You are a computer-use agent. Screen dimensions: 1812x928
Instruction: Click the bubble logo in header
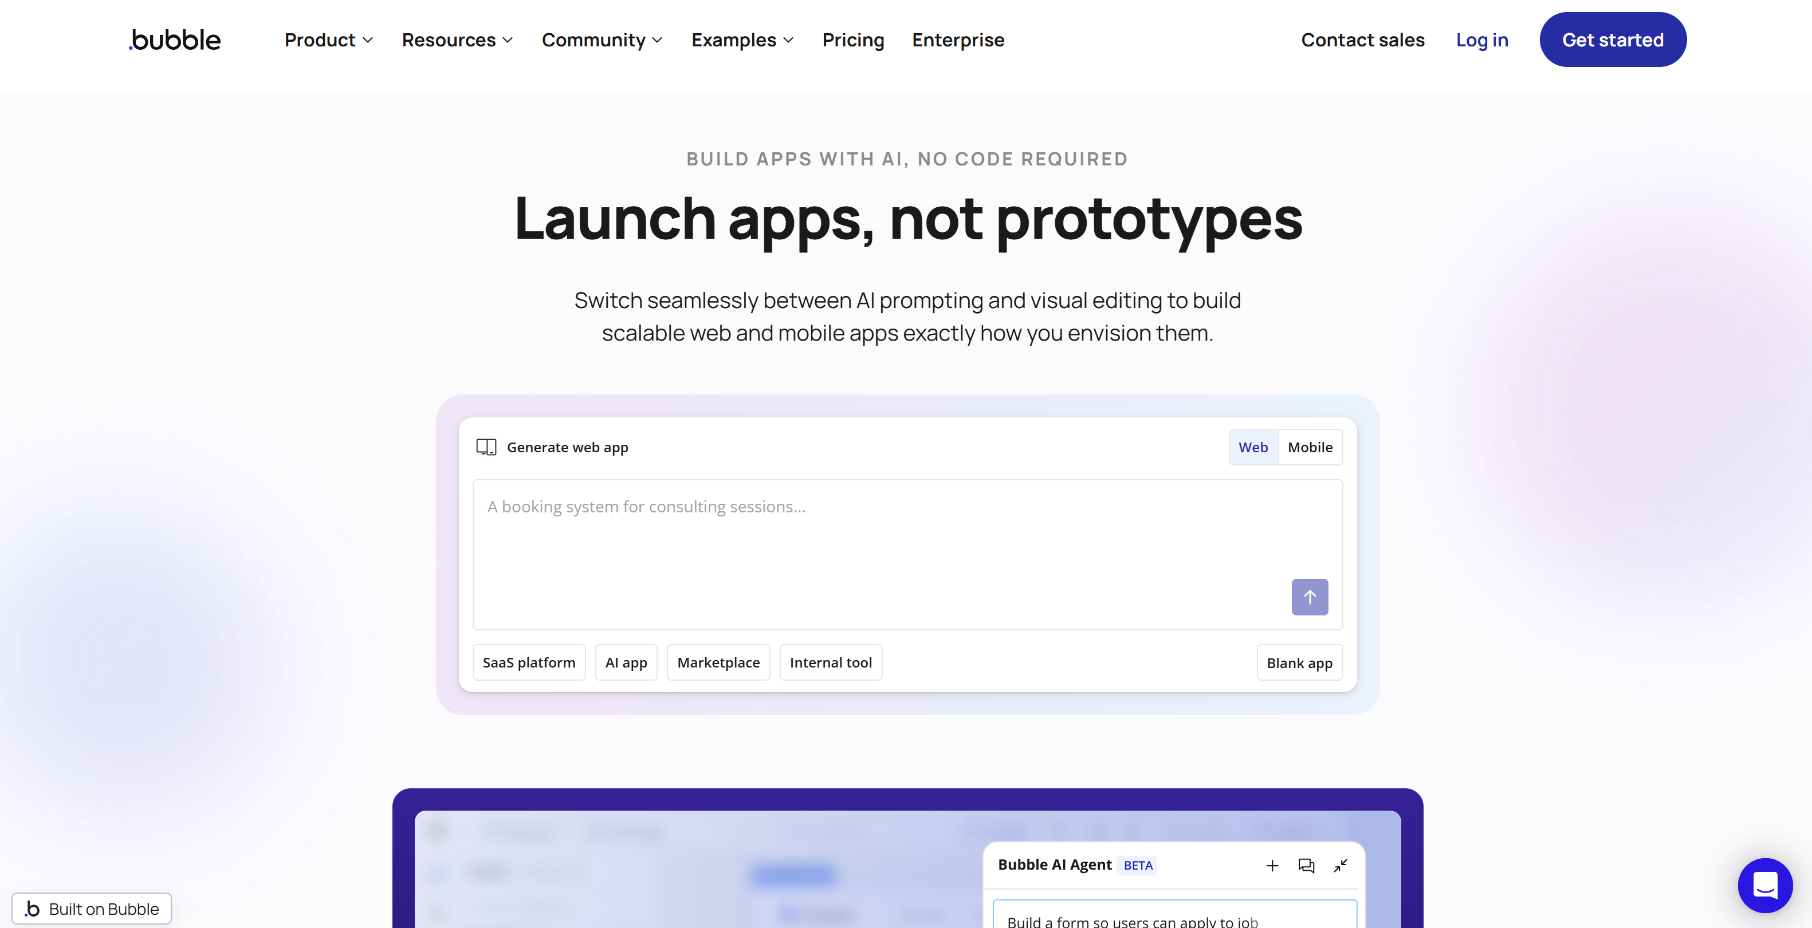[x=175, y=40]
